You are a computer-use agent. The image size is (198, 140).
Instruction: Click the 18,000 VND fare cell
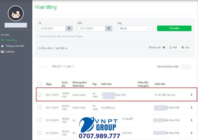click(66, 95)
